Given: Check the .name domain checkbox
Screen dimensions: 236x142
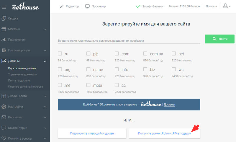Looking at the screenshot, I should click(x=88, y=69).
